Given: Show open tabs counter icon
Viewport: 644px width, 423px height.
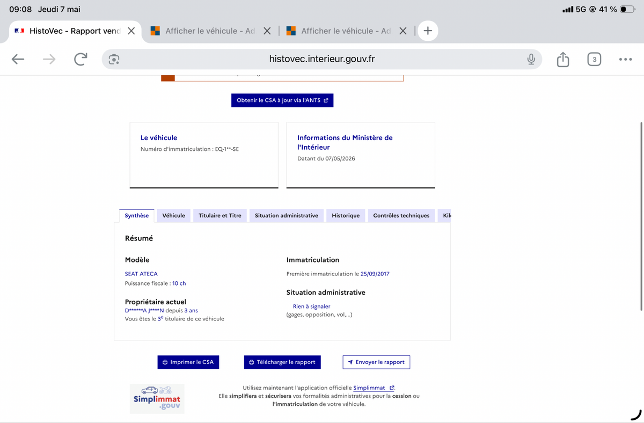Looking at the screenshot, I should pyautogui.click(x=594, y=60).
